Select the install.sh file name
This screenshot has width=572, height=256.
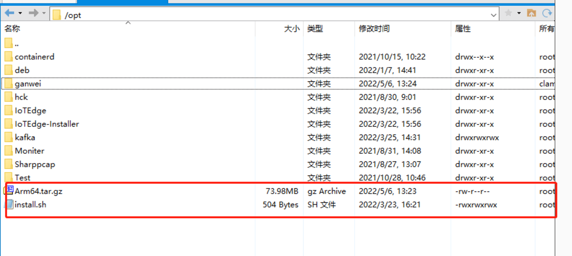[x=30, y=205]
